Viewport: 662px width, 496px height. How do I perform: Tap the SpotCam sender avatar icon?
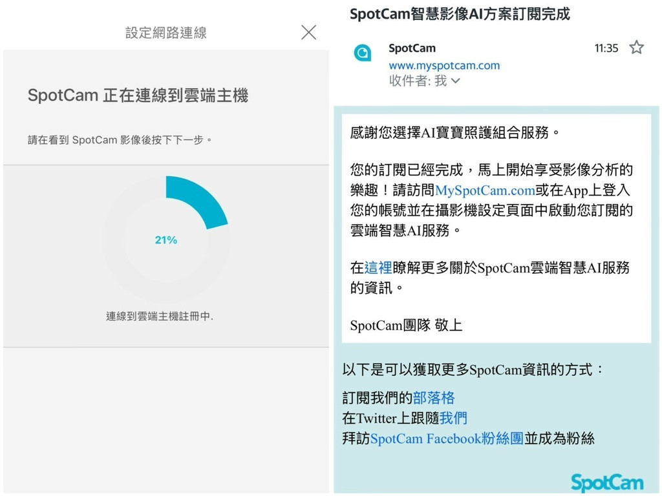point(363,52)
